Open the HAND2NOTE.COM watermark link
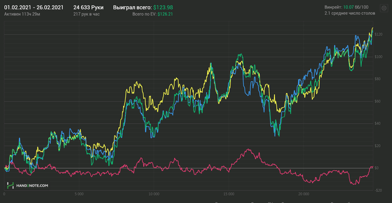This screenshot has width=392, height=203. click(x=32, y=186)
